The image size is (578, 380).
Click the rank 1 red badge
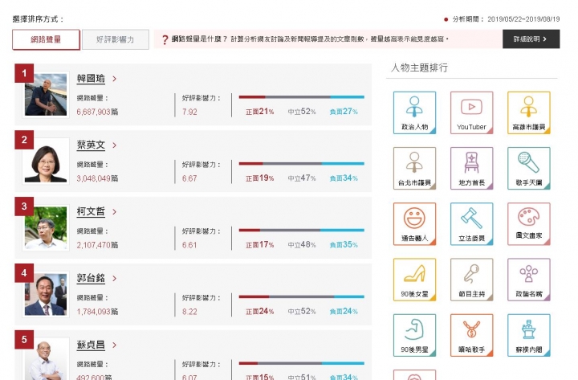tap(24, 73)
